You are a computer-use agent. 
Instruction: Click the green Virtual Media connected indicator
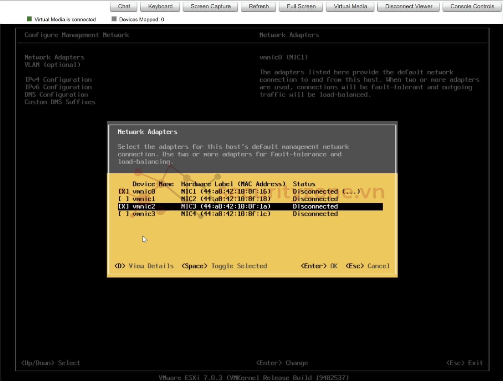[29, 19]
